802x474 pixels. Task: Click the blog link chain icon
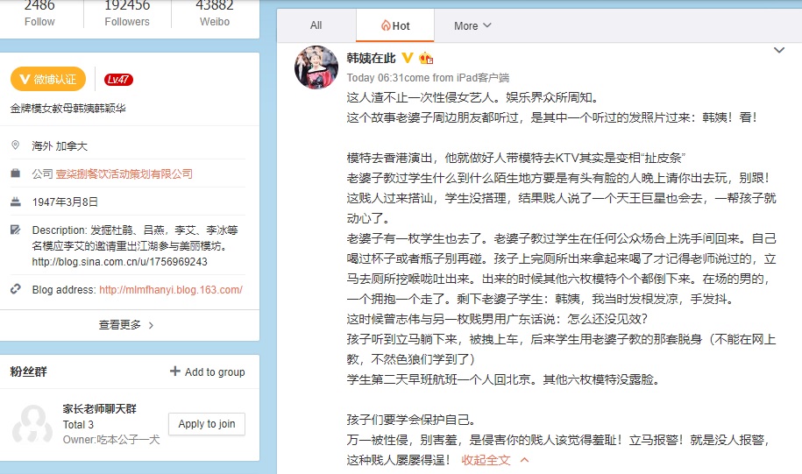[x=16, y=289]
